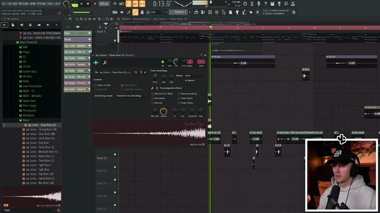
Task: Open the plugin picker plug icon
Action: pos(237,12)
